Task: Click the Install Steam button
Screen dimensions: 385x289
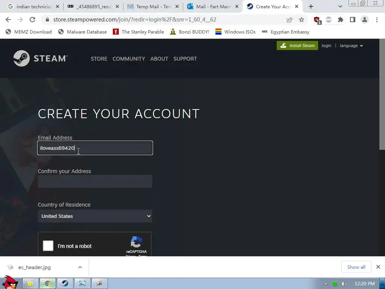Action: tap(297, 46)
